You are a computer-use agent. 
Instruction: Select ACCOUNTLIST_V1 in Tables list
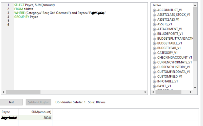tap(170, 10)
